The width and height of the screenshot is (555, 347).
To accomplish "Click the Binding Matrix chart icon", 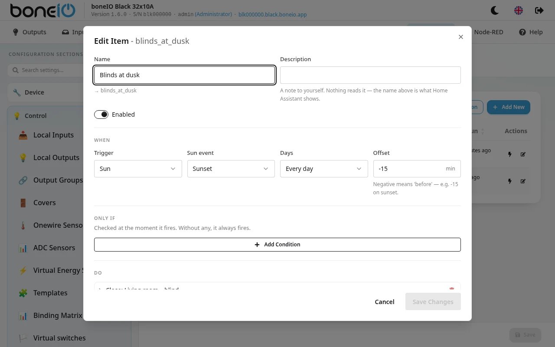I will [x=23, y=316].
